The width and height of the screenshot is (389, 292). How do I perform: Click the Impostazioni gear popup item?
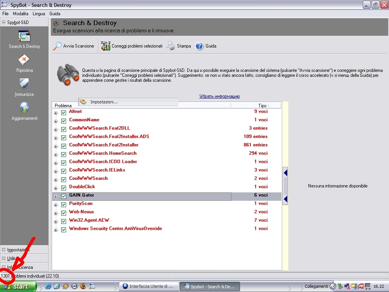pyautogui.click(x=128, y=102)
